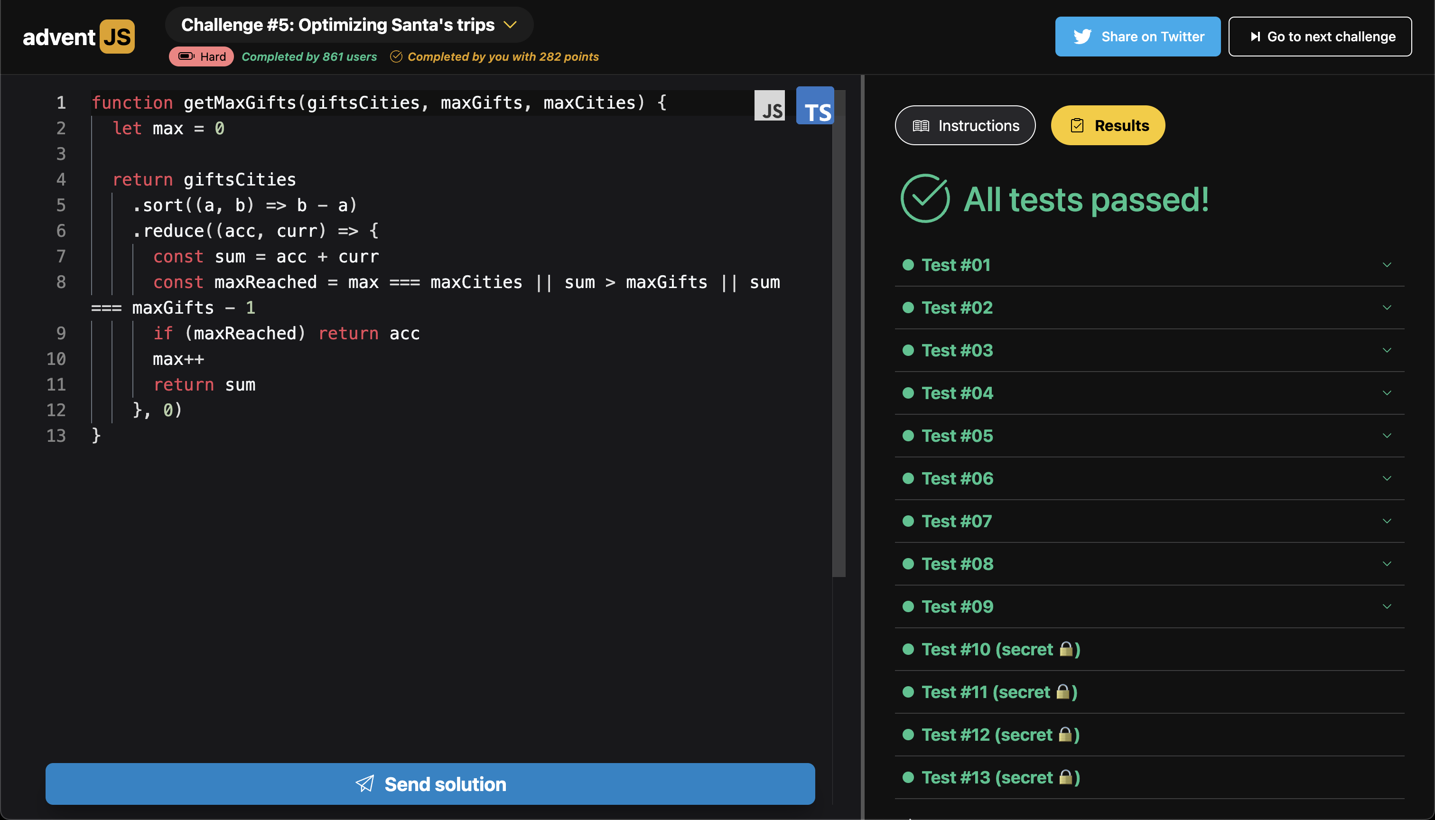Place cursor on line 1 function declaration
1435x820 pixels.
pyautogui.click(x=379, y=103)
